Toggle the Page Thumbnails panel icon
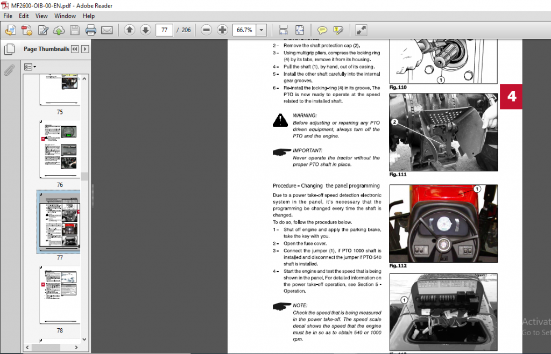551x354 pixels. [10, 49]
